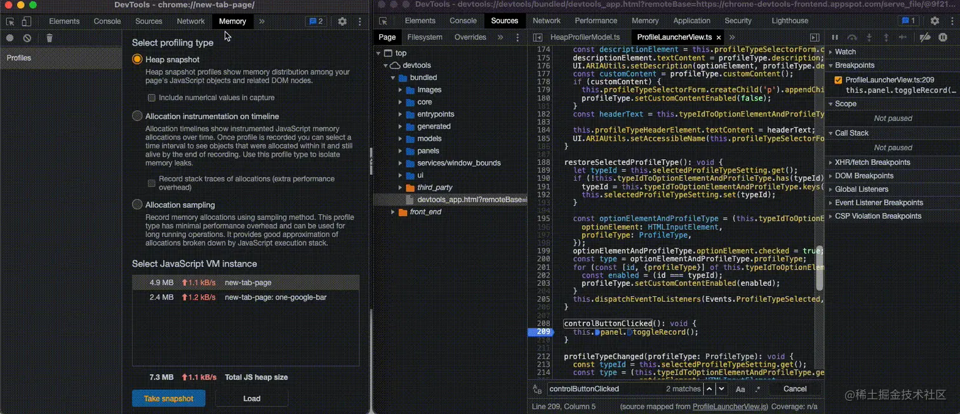Viewport: 960px width, 414px height.
Task: Click the Take snapshot button
Action: (x=169, y=398)
